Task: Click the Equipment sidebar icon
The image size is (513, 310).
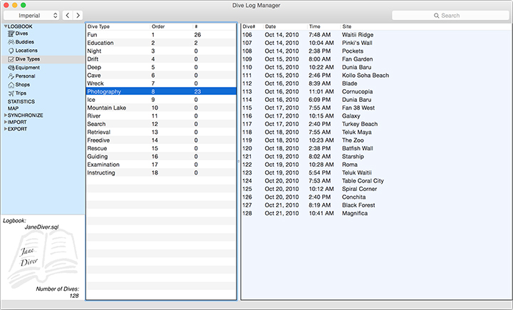Action: 11,68
